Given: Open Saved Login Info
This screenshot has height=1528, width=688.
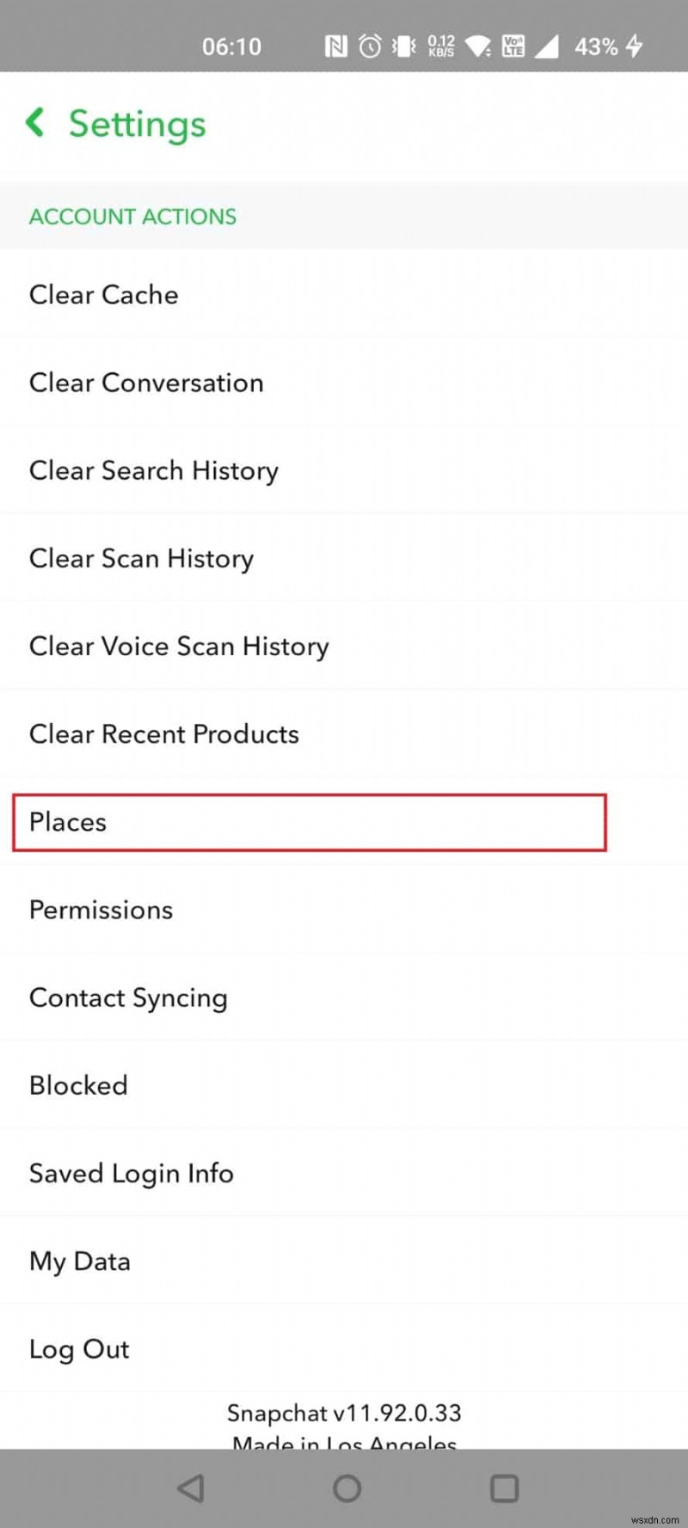Looking at the screenshot, I should (132, 1173).
